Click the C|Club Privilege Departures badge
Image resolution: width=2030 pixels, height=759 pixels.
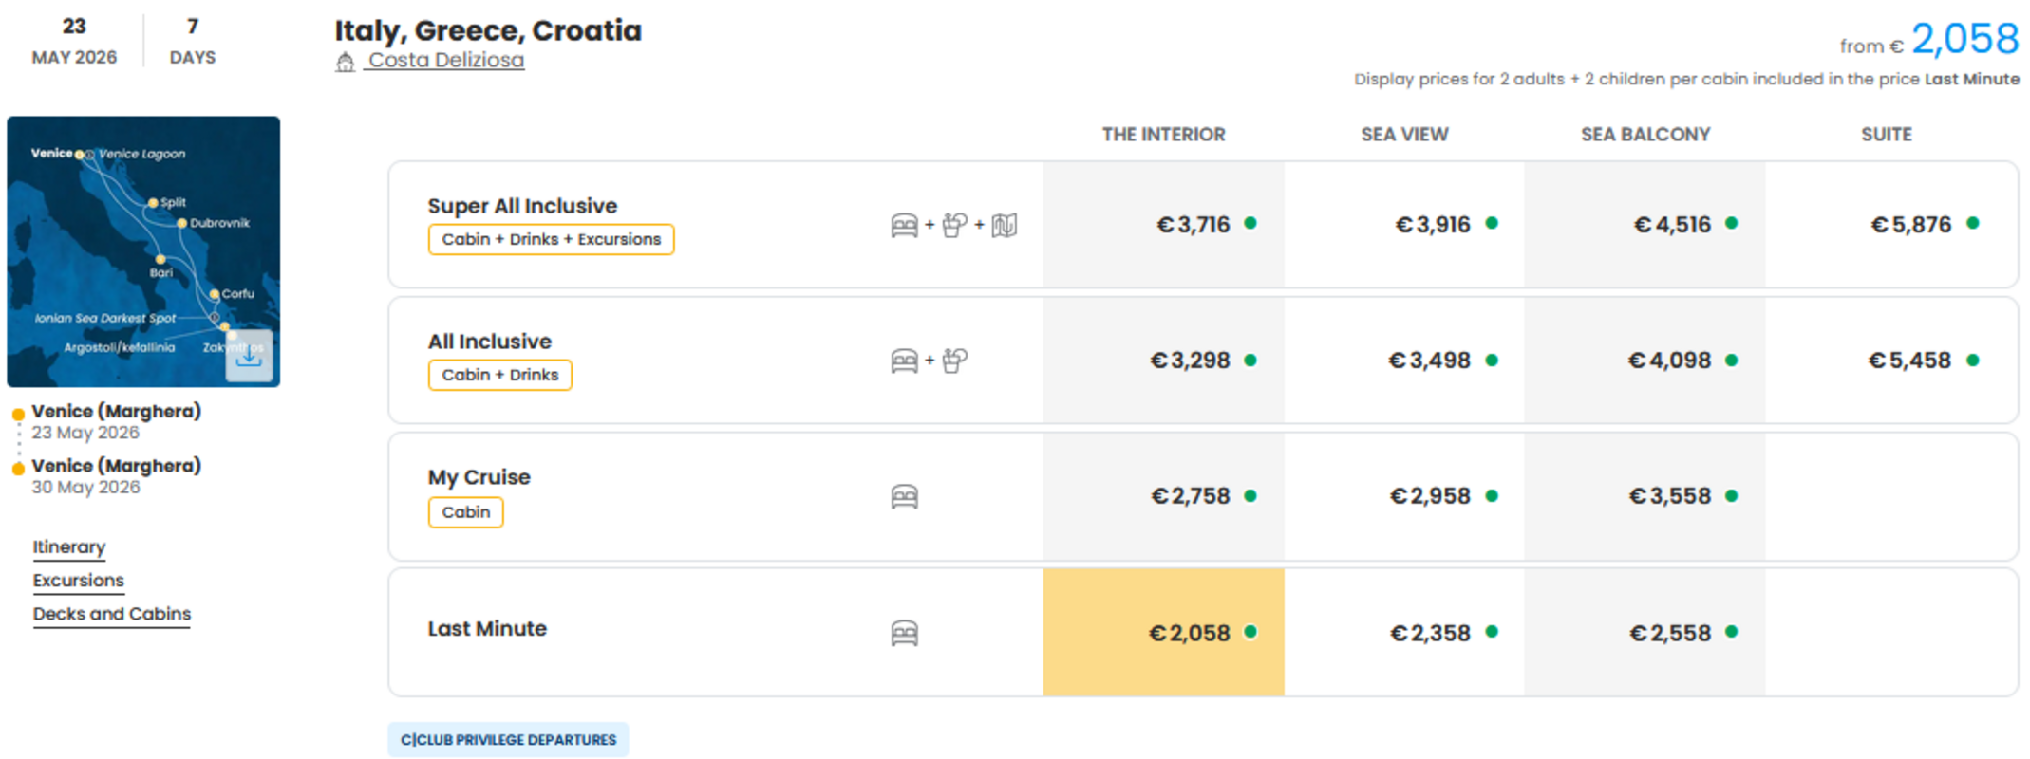508,739
